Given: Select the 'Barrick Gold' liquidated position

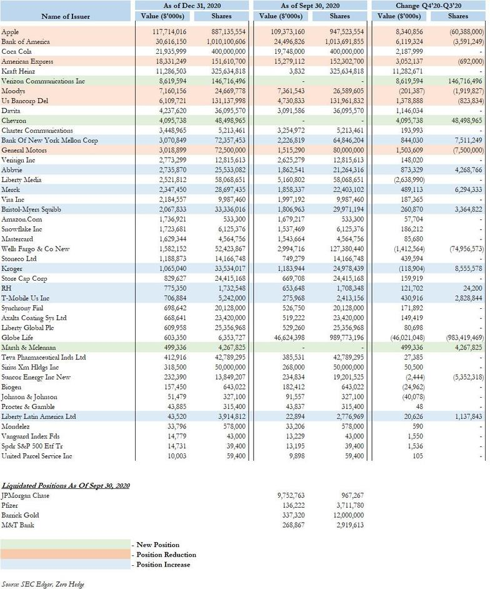Looking at the screenshot, I should pos(20,515).
